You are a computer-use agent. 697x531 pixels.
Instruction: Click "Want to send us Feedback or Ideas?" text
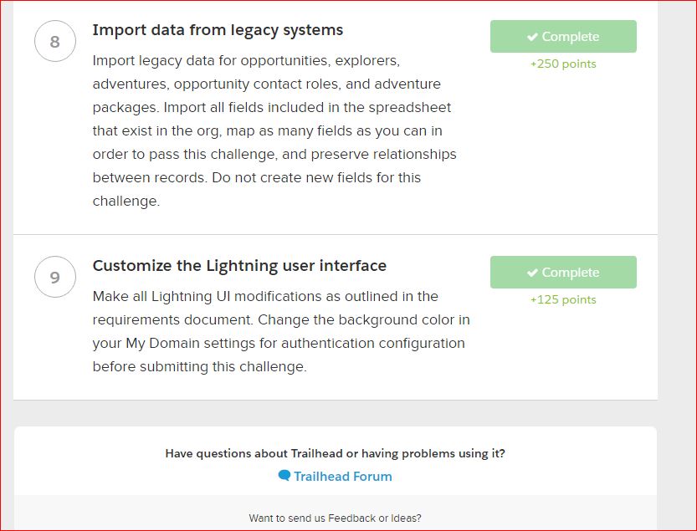point(335,518)
